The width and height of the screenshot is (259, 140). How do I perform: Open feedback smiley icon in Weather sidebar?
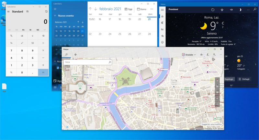[x=163, y=42]
